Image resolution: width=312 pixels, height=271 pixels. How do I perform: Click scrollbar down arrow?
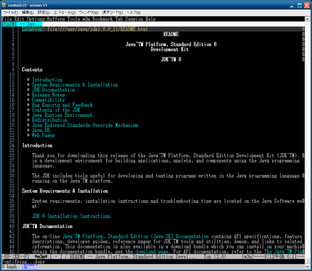click(x=307, y=266)
